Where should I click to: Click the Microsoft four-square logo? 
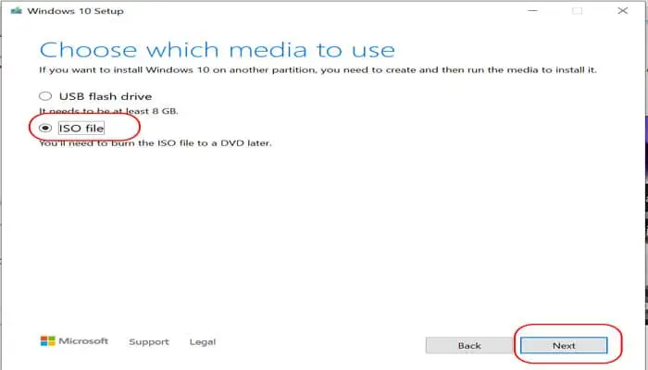[47, 341]
